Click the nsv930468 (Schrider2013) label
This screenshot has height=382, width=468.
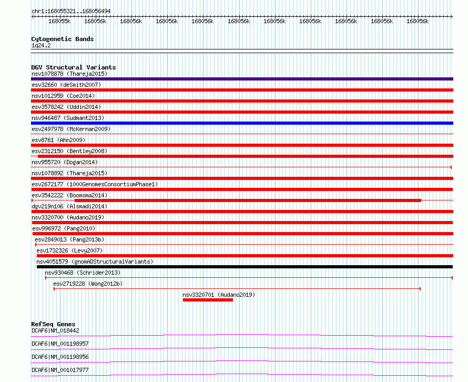pyautogui.click(x=83, y=273)
